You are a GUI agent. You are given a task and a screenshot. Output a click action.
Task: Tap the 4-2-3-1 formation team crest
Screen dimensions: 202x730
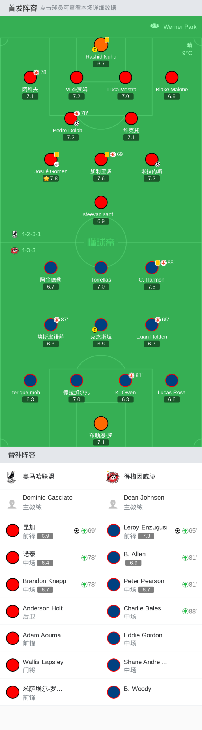(x=15, y=234)
